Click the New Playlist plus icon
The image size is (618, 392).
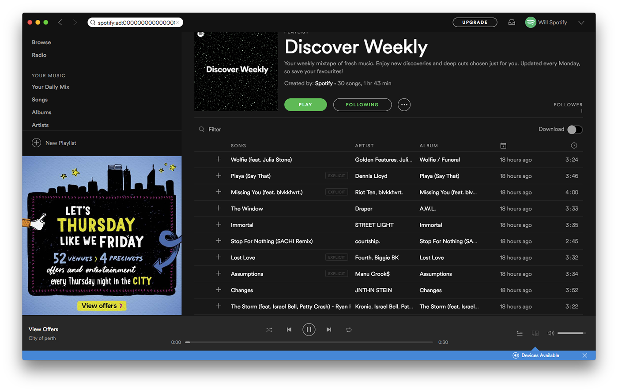[x=36, y=143]
